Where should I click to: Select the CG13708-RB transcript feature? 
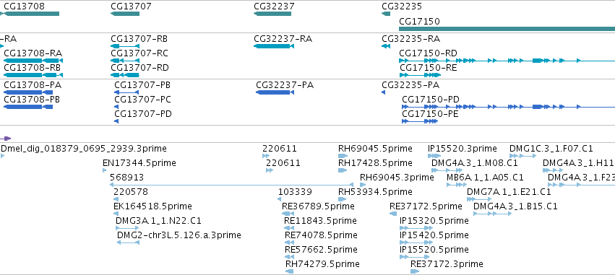click(x=33, y=75)
